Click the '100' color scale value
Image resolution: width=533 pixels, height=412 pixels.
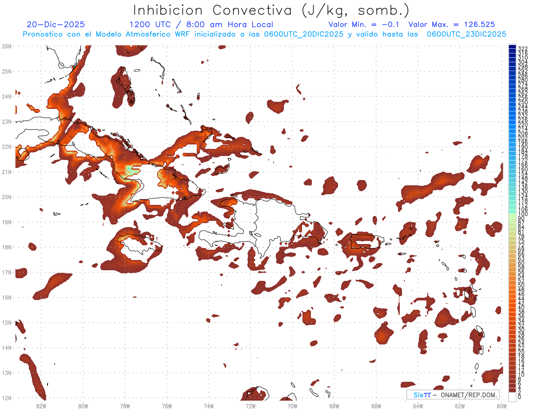click(522, 214)
